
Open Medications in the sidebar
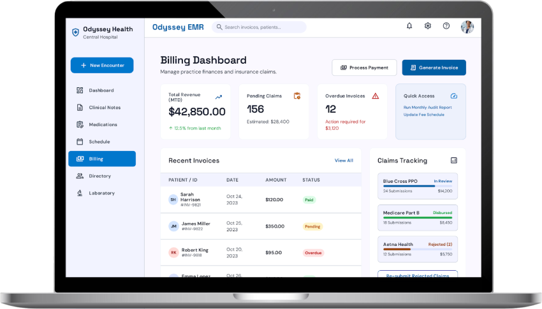102,124
